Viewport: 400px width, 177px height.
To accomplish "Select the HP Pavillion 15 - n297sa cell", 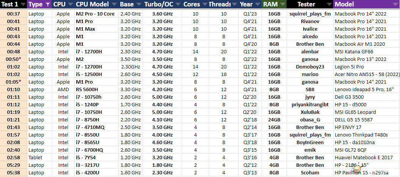I will coord(367,173).
